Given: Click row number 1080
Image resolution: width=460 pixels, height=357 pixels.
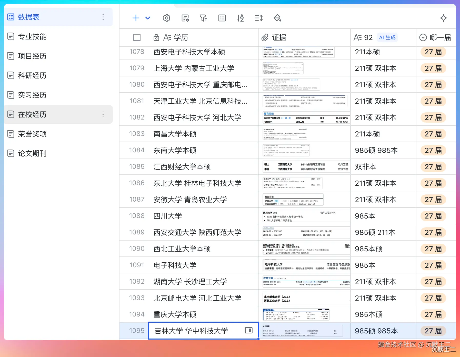Looking at the screenshot, I should tap(137, 85).
